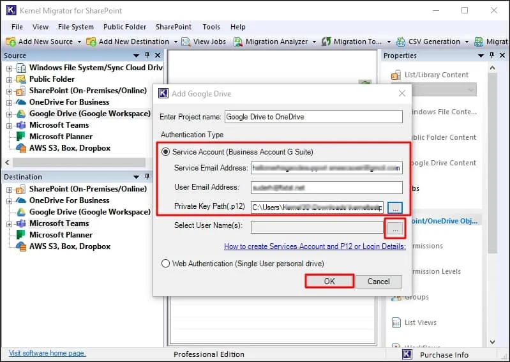Click the CSV Generation toolbar icon
510x362 pixels.
[x=401, y=41]
